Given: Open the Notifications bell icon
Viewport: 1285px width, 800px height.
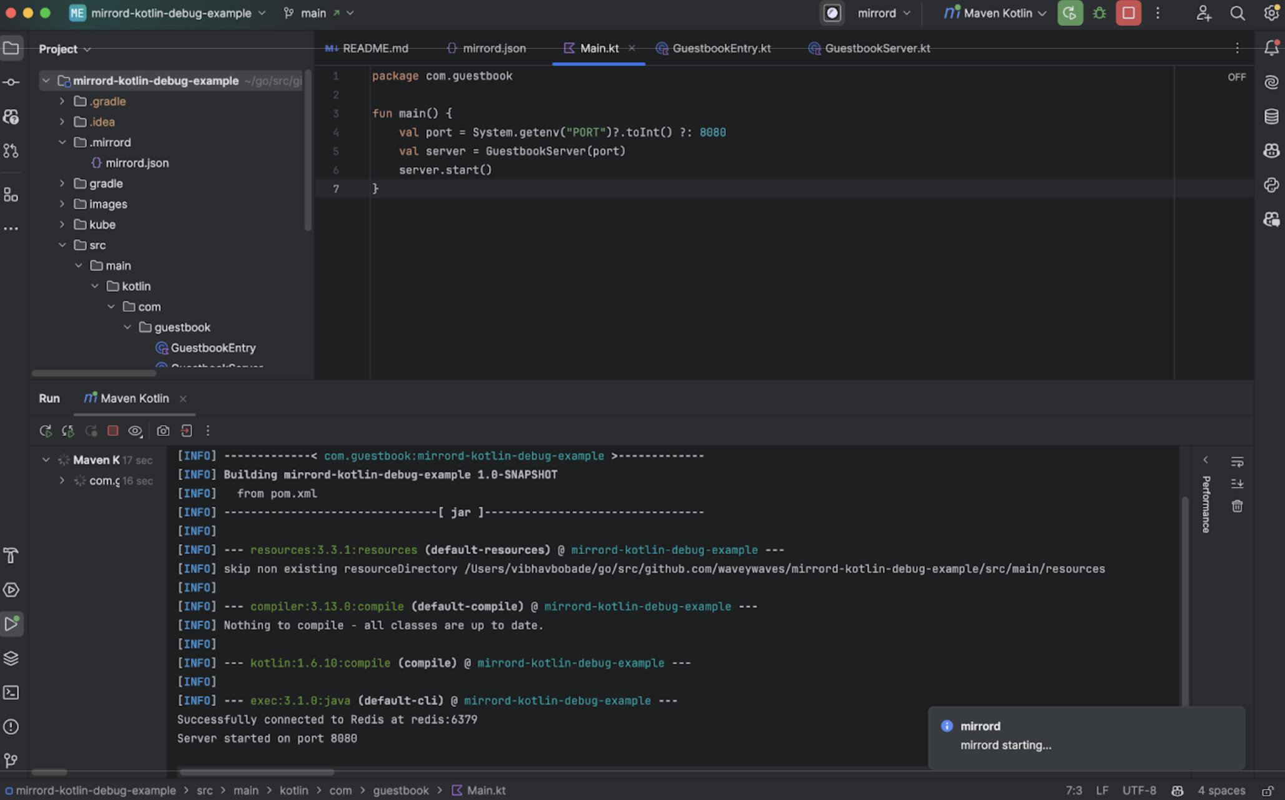Looking at the screenshot, I should 1271,47.
